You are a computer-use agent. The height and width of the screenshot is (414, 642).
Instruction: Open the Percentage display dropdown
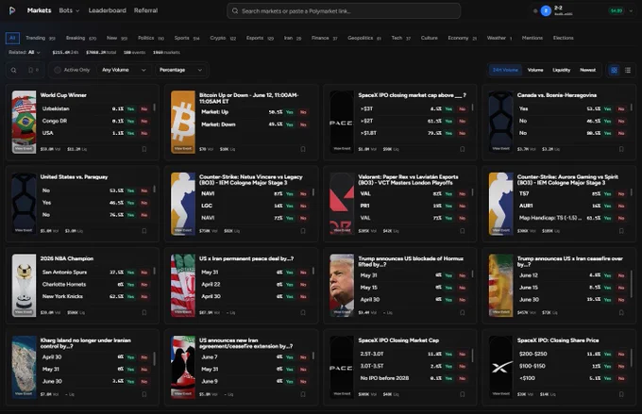click(x=180, y=70)
